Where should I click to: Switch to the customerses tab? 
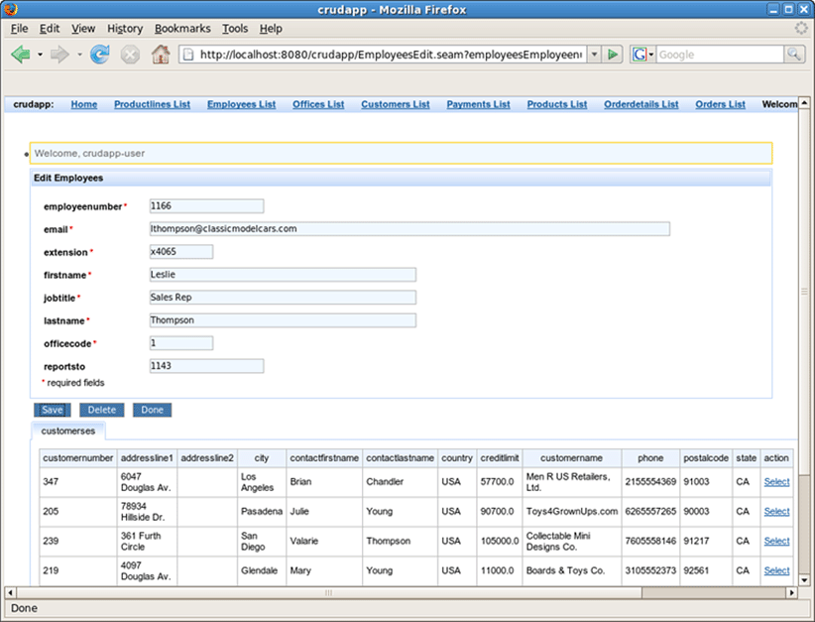(68, 432)
